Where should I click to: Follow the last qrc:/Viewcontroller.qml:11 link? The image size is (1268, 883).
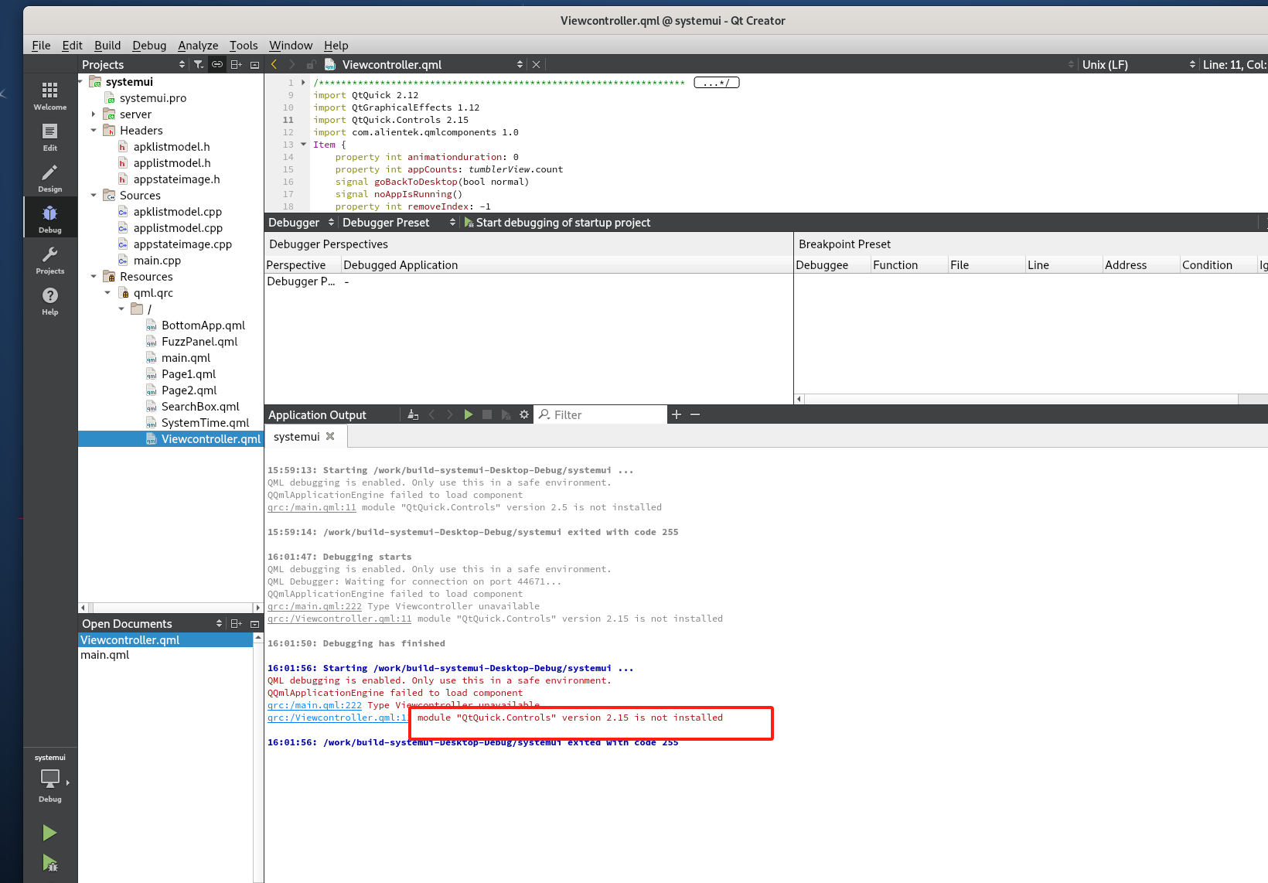[x=337, y=718]
